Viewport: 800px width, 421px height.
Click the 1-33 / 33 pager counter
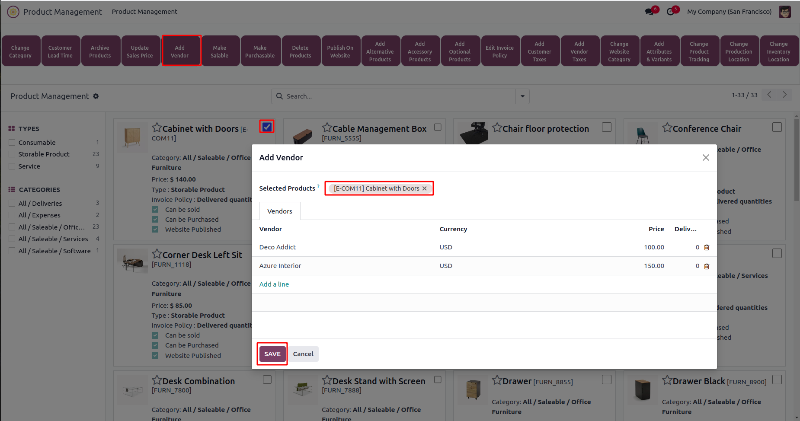point(744,95)
